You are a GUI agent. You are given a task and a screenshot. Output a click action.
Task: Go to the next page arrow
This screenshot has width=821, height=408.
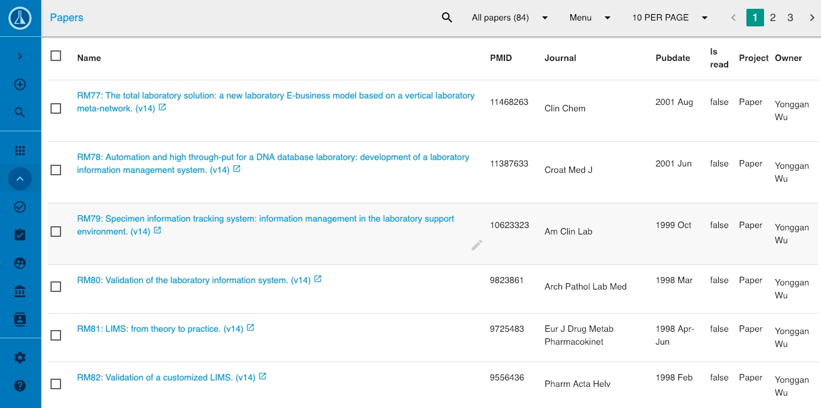point(812,18)
